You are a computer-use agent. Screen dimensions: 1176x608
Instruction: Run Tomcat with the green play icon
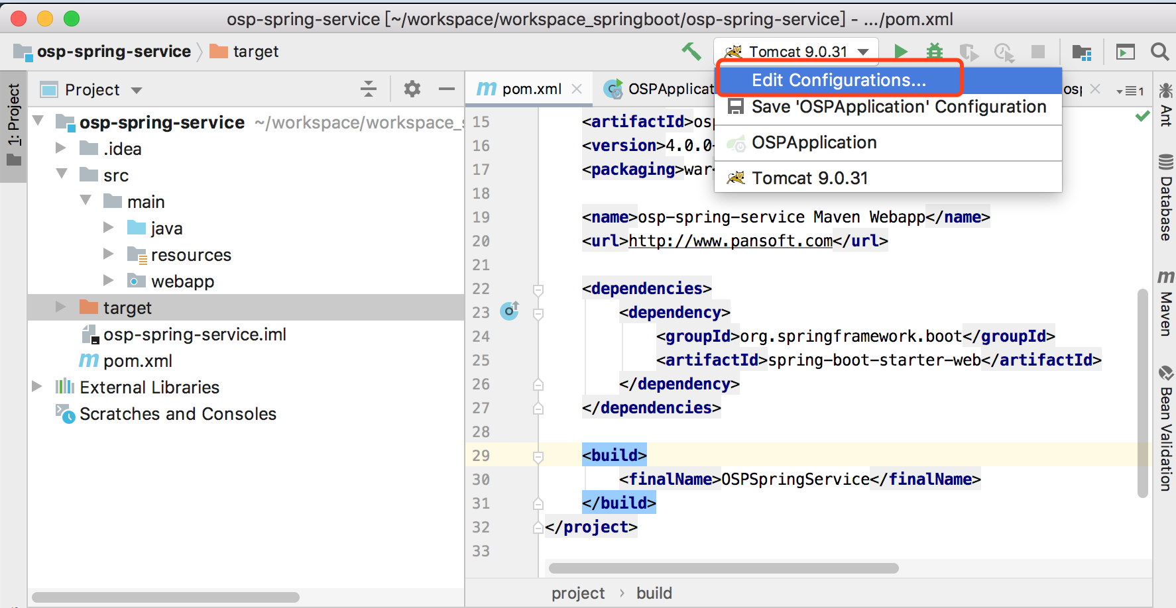point(900,52)
